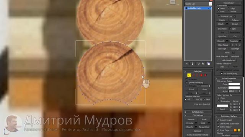This screenshot has width=245, height=137.
Task: Enable Use NURMS Subdivision checkbox
Action: [x=218, y=124]
